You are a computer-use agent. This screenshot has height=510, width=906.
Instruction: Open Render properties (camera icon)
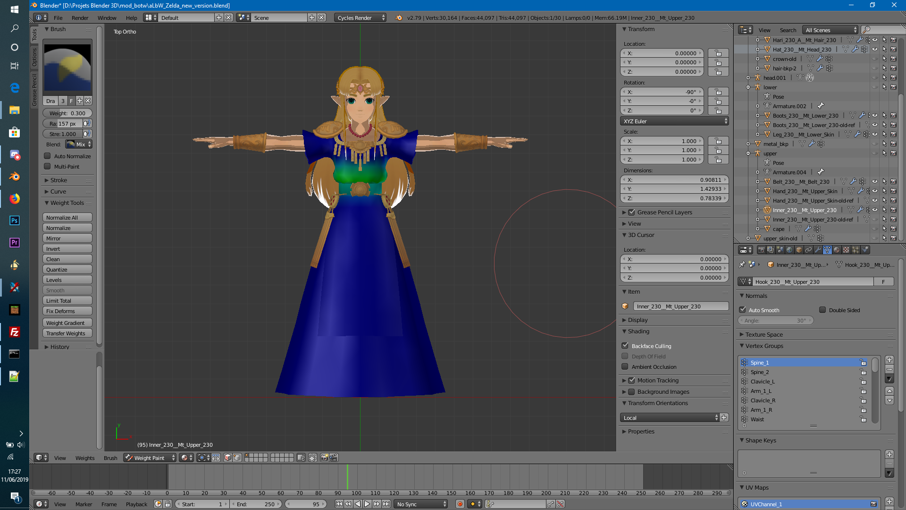[x=761, y=250]
